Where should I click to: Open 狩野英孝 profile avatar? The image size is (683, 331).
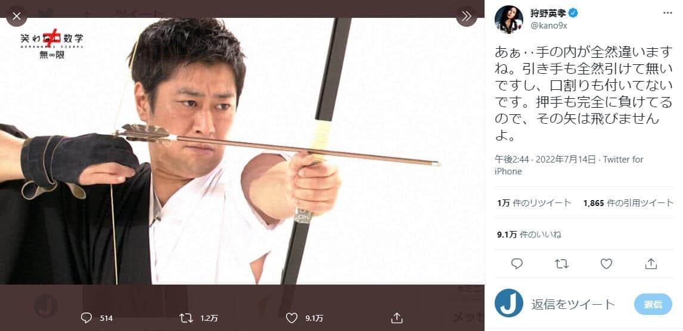[x=508, y=20]
